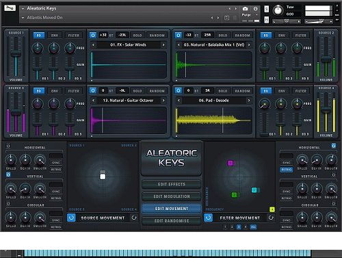342x258 pixels.
Task: Disable RETRIG in right Horizontal section
Action: (x=287, y=170)
